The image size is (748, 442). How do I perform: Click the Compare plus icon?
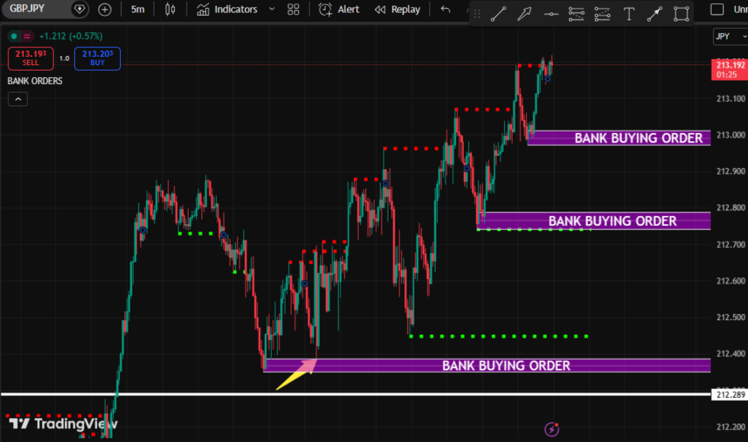[104, 10]
